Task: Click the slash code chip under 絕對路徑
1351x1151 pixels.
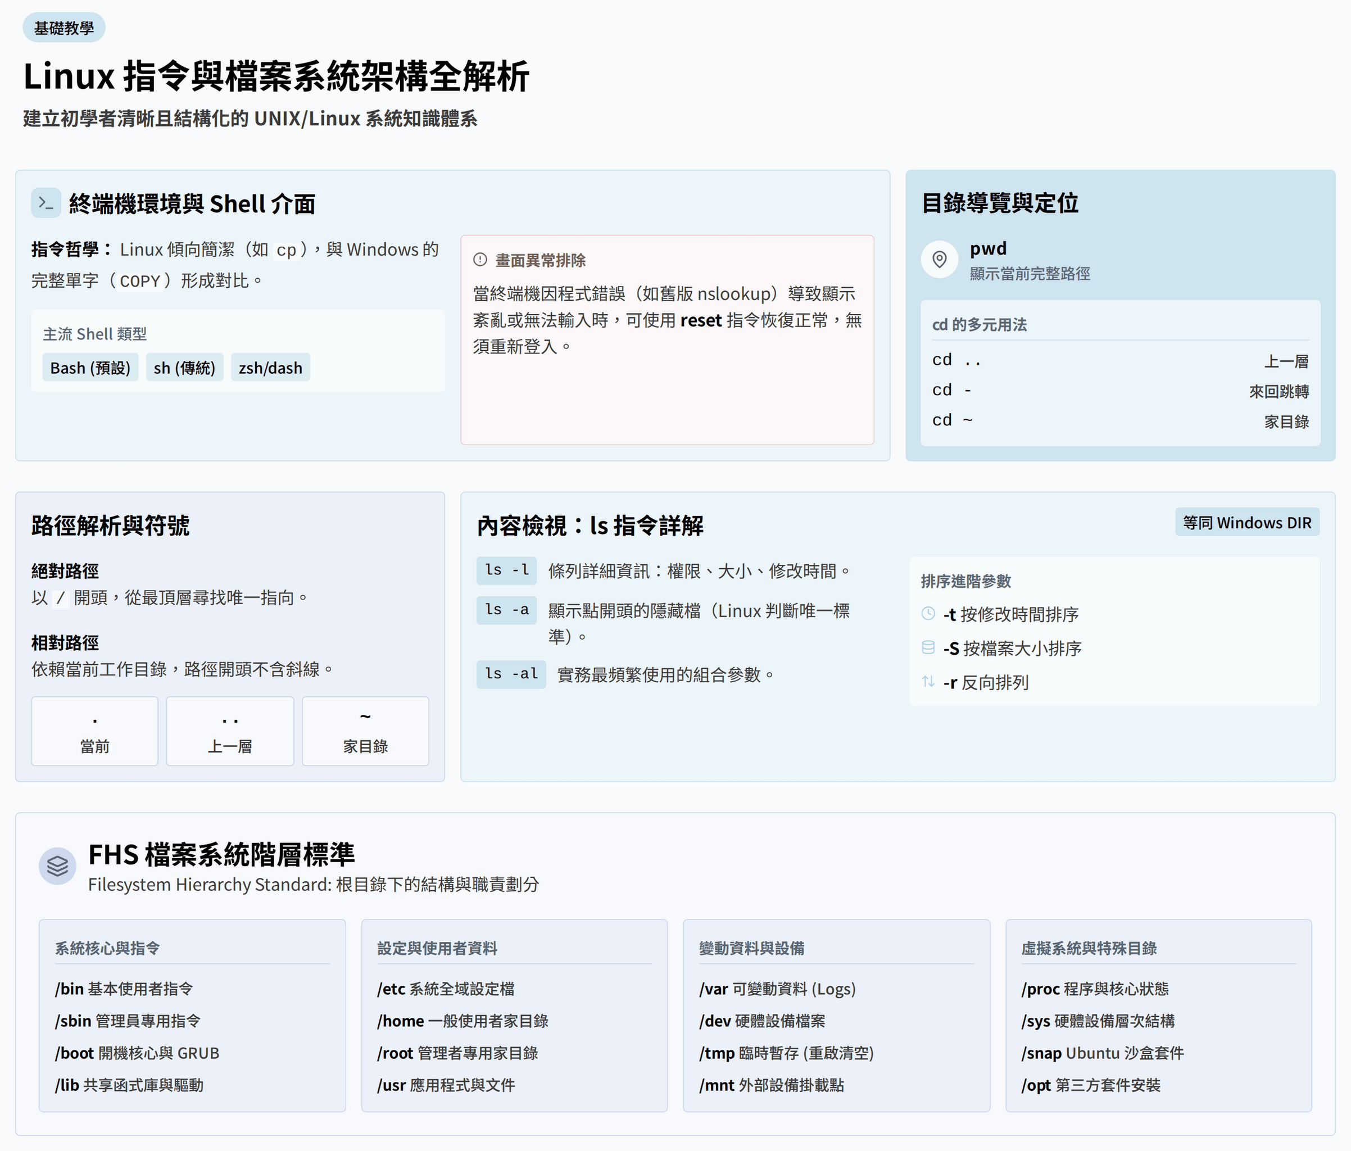Action: [x=61, y=598]
